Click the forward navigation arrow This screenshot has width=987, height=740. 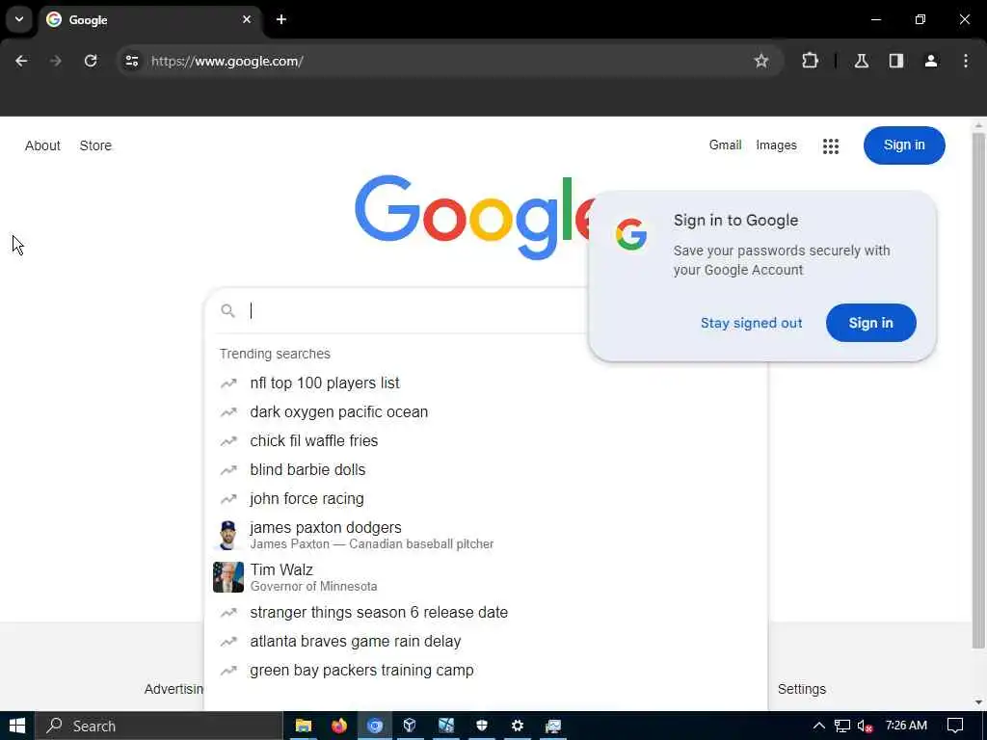click(56, 61)
